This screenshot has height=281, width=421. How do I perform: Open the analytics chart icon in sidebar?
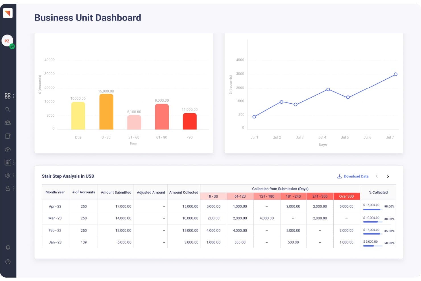coord(8,162)
